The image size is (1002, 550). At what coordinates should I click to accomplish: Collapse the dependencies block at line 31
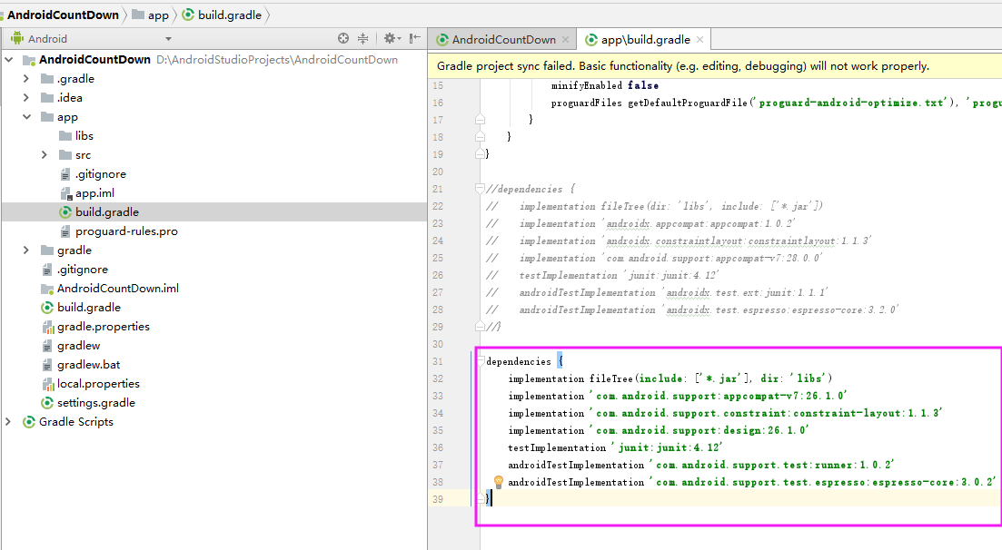pyautogui.click(x=480, y=361)
